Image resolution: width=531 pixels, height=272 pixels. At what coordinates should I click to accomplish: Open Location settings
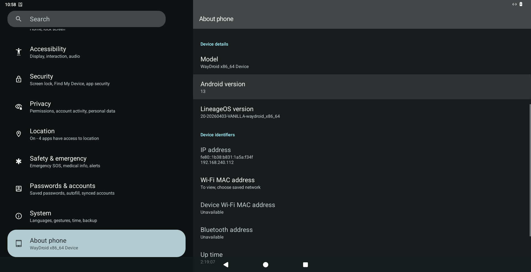pyautogui.click(x=97, y=134)
